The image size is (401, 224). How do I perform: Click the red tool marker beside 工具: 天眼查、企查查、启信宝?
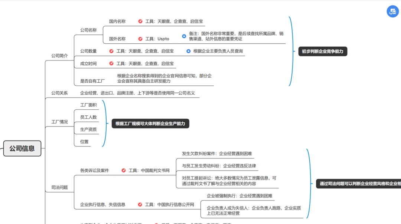(140, 21)
